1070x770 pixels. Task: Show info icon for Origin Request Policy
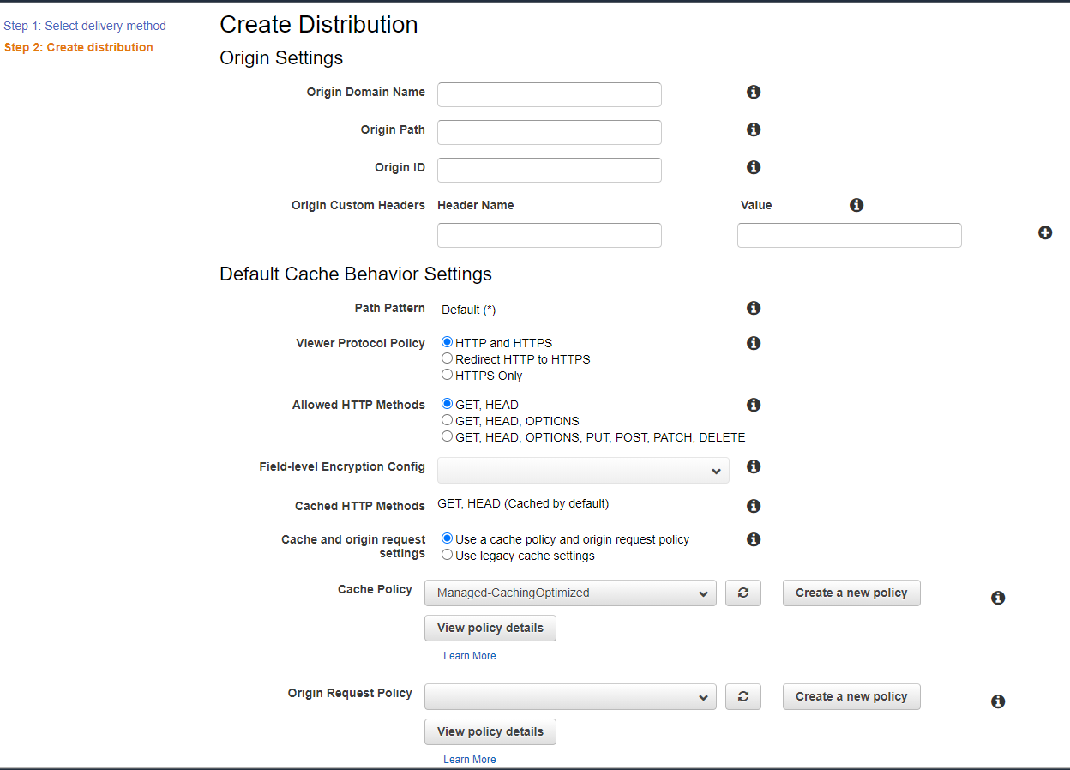[x=998, y=701]
